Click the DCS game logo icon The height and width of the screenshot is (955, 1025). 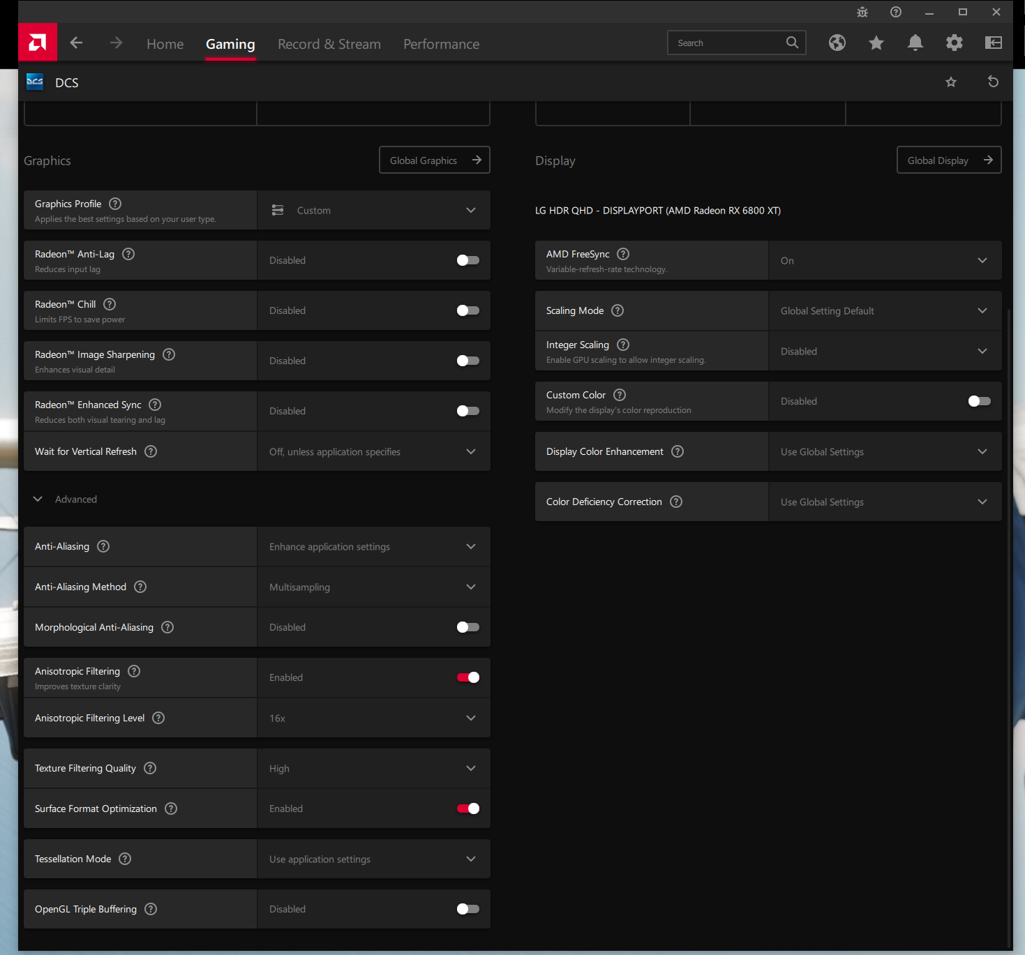point(35,82)
